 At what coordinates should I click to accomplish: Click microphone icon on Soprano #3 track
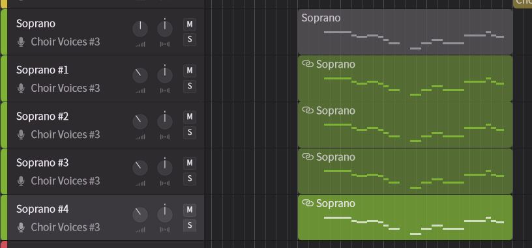coord(21,181)
